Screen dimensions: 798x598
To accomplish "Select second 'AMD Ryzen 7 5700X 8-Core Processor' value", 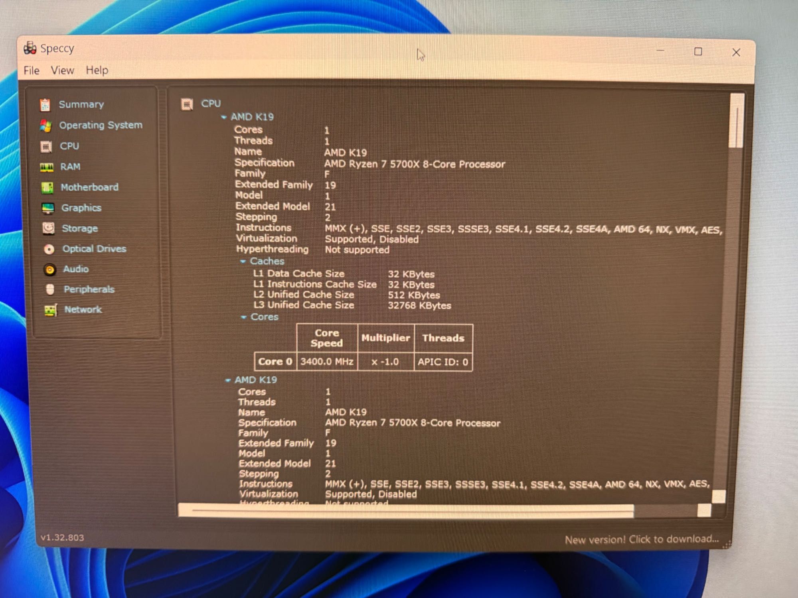I will [413, 423].
